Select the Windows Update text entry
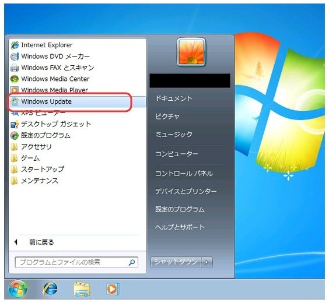 (46, 101)
